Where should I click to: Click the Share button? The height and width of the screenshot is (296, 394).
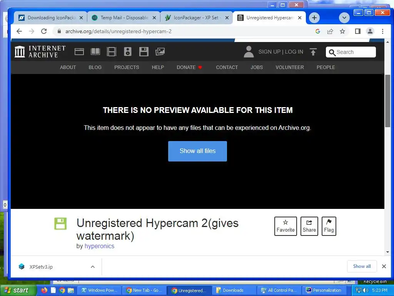click(309, 226)
